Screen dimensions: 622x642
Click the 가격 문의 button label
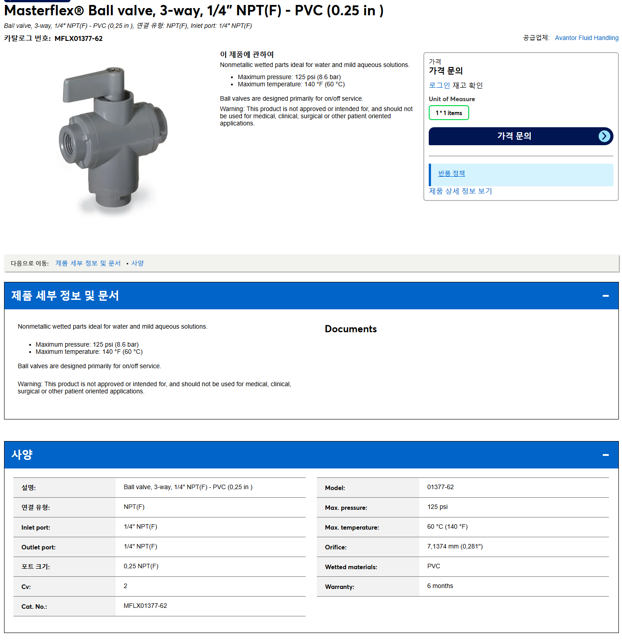514,136
